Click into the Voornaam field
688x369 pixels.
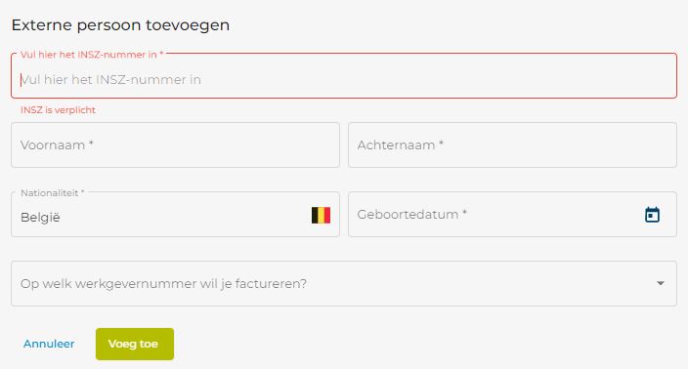point(175,145)
